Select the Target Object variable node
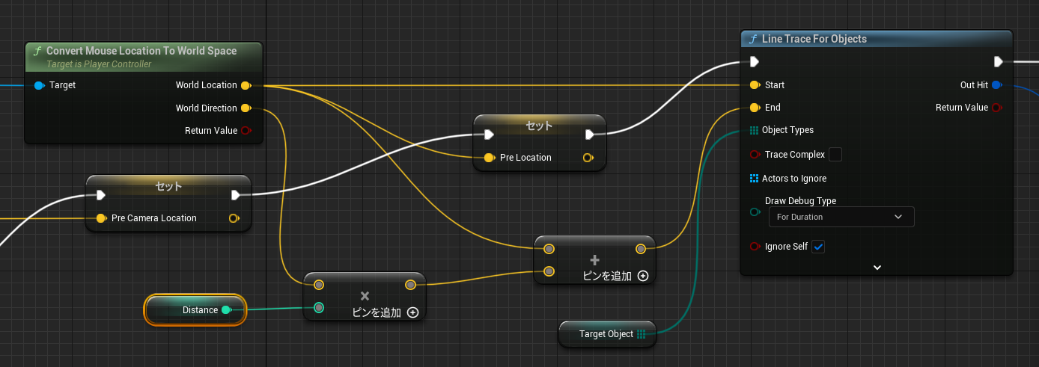This screenshot has width=1039, height=367. (607, 334)
